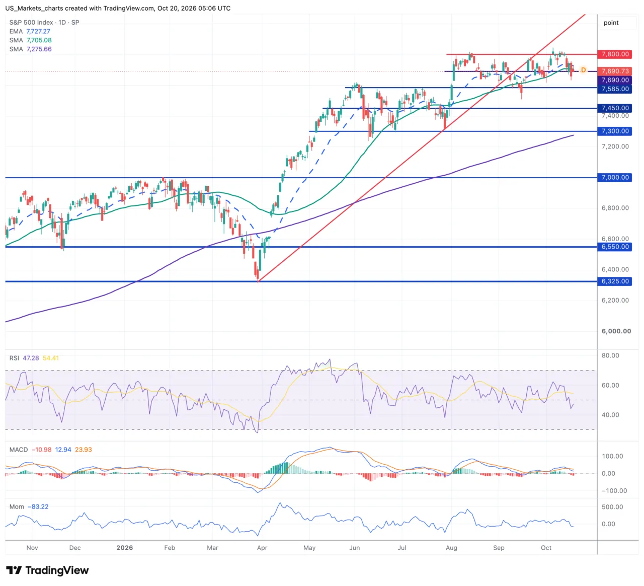The width and height of the screenshot is (644, 586).
Task: Click the 500.00 Mom axis value
Action: point(612,507)
